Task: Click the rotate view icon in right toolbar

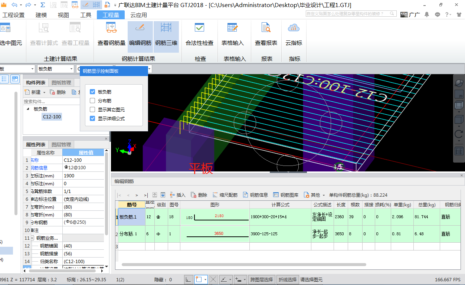Action: (x=459, y=134)
